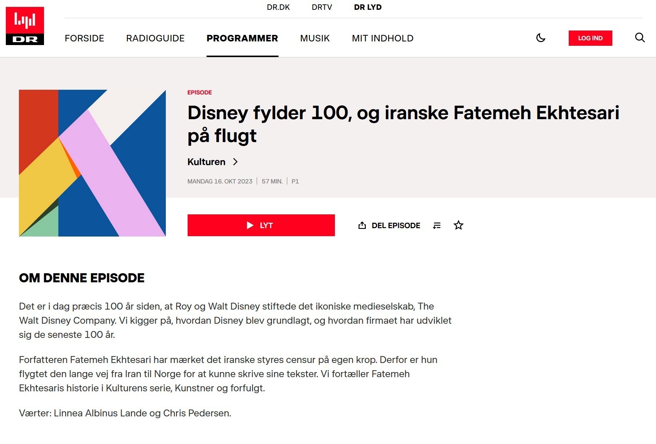Click the DR logo

coord(25,26)
